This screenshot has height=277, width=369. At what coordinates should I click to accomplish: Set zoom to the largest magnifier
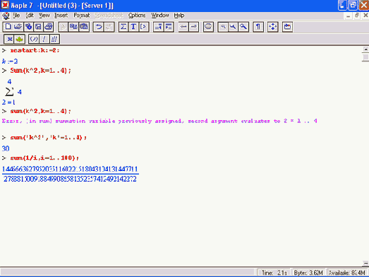[243, 27]
